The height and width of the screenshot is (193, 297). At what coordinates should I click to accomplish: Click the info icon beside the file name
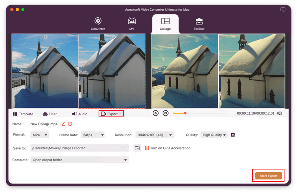[70, 124]
